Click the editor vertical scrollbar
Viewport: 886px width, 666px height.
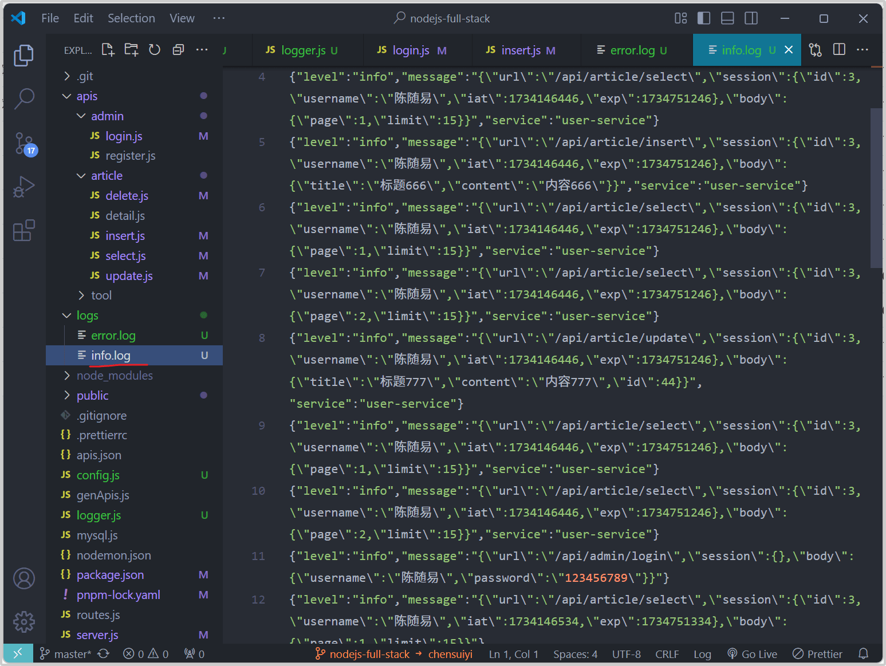[x=876, y=188]
